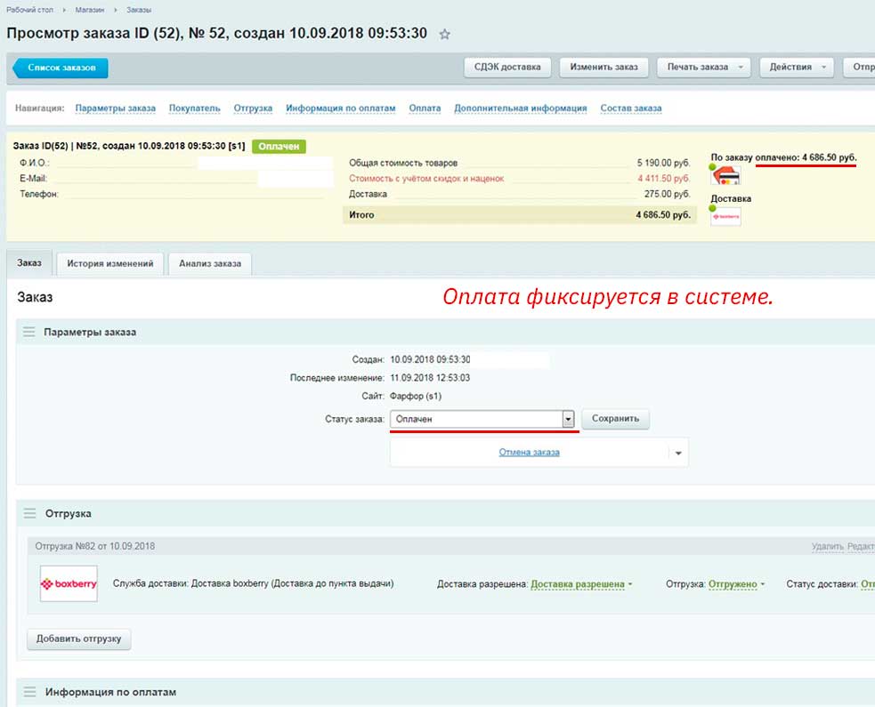Viewport: 875px width, 707px height.
Task: Click the Отмена заказа link
Action: pos(529,452)
